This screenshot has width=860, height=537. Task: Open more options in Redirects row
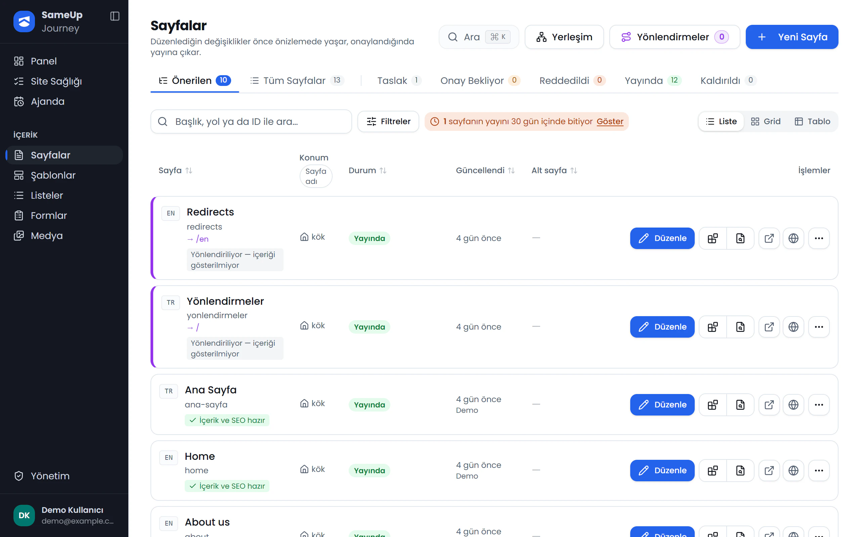click(819, 238)
